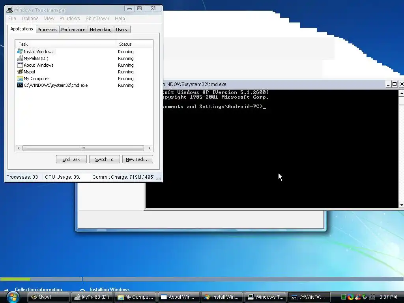Image resolution: width=404 pixels, height=303 pixels.
Task: Click inside the black command prompt area
Action: click(x=281, y=149)
